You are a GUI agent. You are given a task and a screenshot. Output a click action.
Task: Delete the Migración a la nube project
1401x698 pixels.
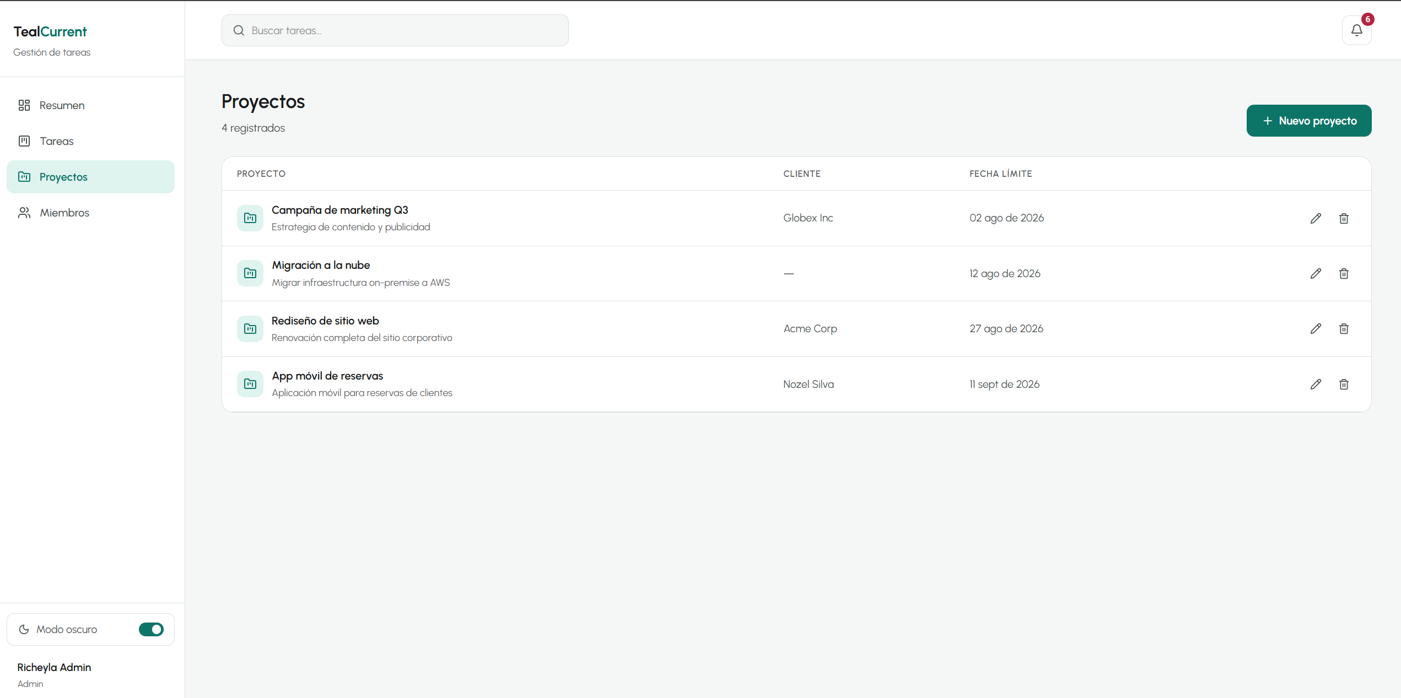1344,273
